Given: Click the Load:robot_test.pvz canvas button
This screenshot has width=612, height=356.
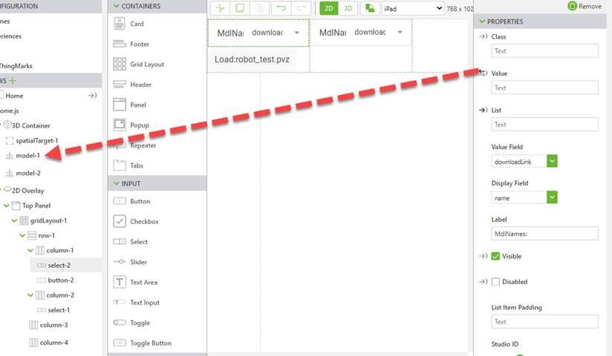Looking at the screenshot, I should [252, 59].
